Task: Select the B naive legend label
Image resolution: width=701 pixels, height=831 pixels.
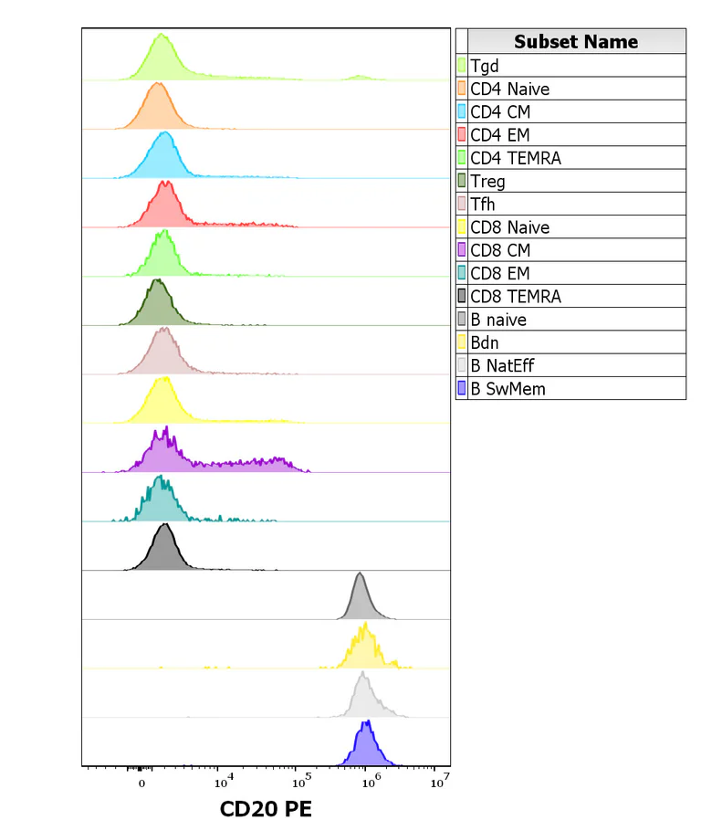Action: click(498, 320)
